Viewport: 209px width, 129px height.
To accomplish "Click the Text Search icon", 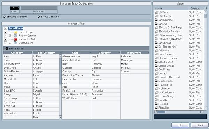I will click(6, 49).
